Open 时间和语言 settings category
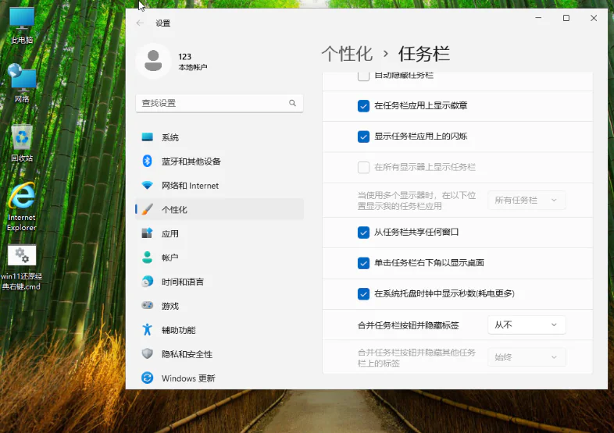 (220, 282)
